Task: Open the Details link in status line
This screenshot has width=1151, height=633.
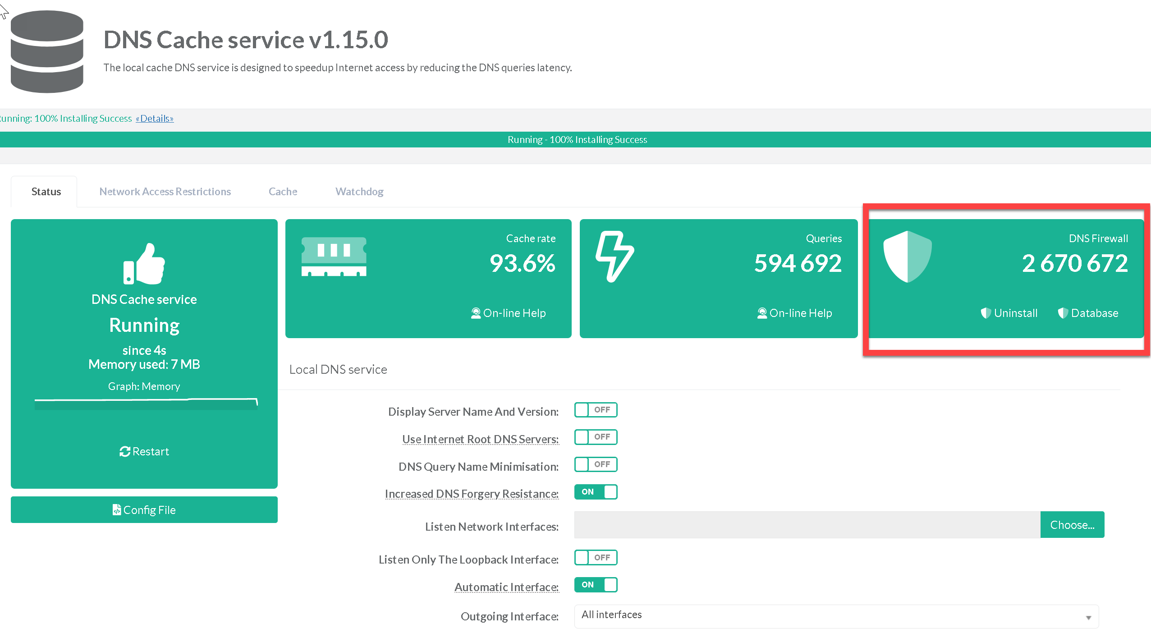Action: 155,119
